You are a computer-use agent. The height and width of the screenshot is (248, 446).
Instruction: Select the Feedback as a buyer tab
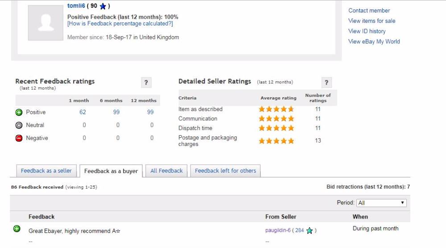tap(111, 171)
